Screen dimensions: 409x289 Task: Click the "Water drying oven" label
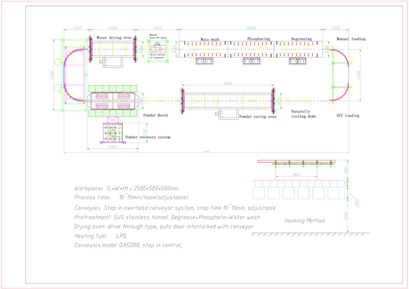(113, 38)
